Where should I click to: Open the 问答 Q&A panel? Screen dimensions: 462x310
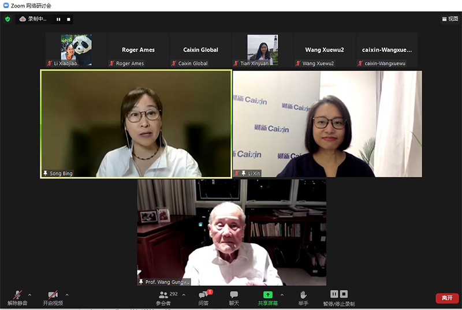click(x=204, y=298)
